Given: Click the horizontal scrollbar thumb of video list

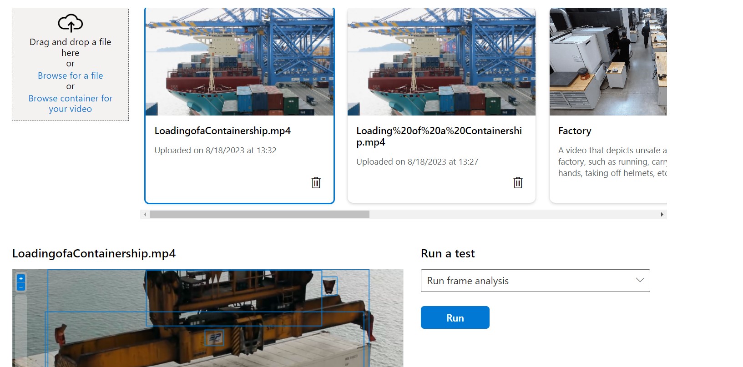Looking at the screenshot, I should pos(259,214).
